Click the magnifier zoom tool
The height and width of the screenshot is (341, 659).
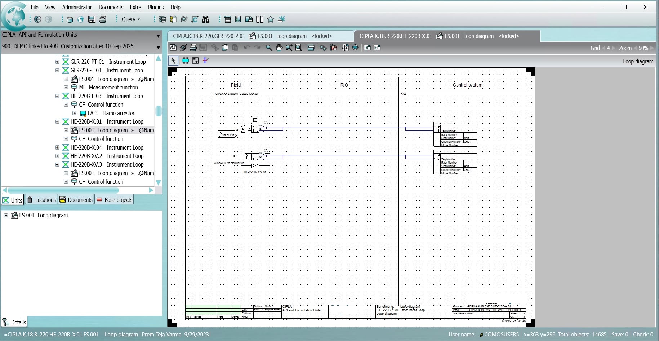tap(269, 48)
